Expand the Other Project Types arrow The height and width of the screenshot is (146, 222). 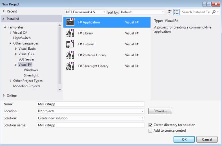click(11, 81)
